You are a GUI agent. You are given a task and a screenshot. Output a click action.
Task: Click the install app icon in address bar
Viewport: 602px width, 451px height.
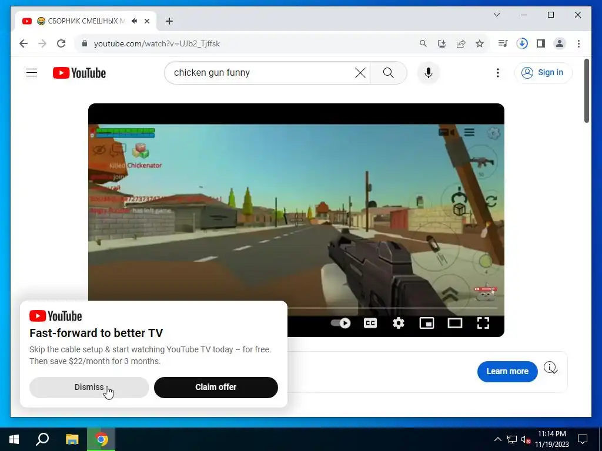point(442,43)
